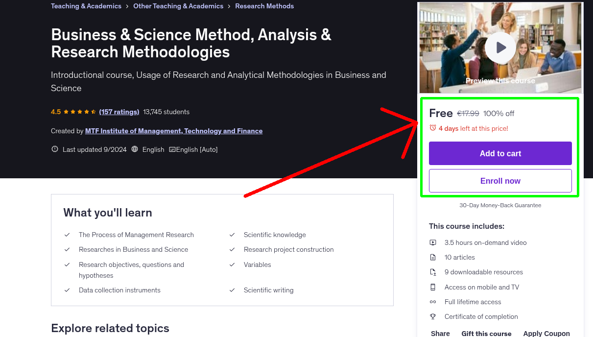Open MTF Institute creator profile

coord(173,131)
